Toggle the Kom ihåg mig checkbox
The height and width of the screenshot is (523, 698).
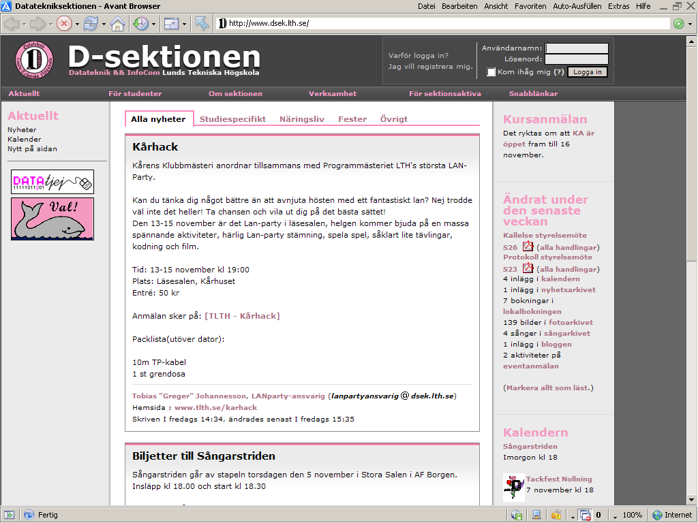(x=491, y=72)
